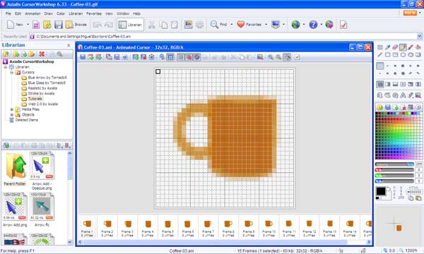Click the red delete X in Librarian toolbar
Viewport: 424px width, 254px height.
pyautogui.click(x=42, y=54)
